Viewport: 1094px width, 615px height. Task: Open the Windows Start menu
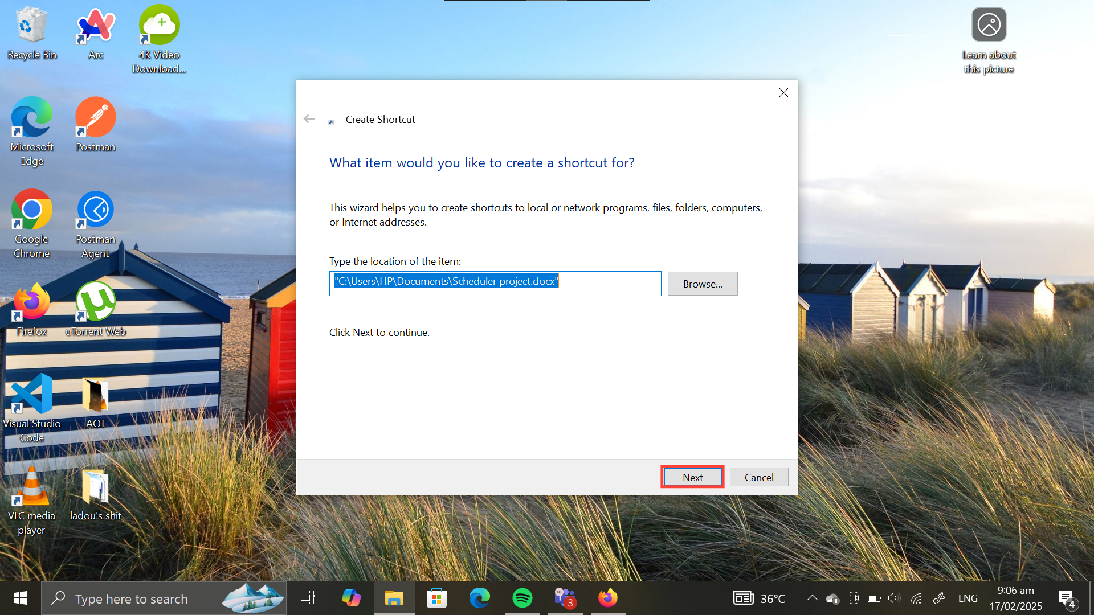click(21, 598)
